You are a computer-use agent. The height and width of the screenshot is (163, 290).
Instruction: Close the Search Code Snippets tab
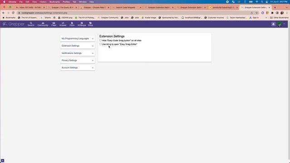pos(140,8)
